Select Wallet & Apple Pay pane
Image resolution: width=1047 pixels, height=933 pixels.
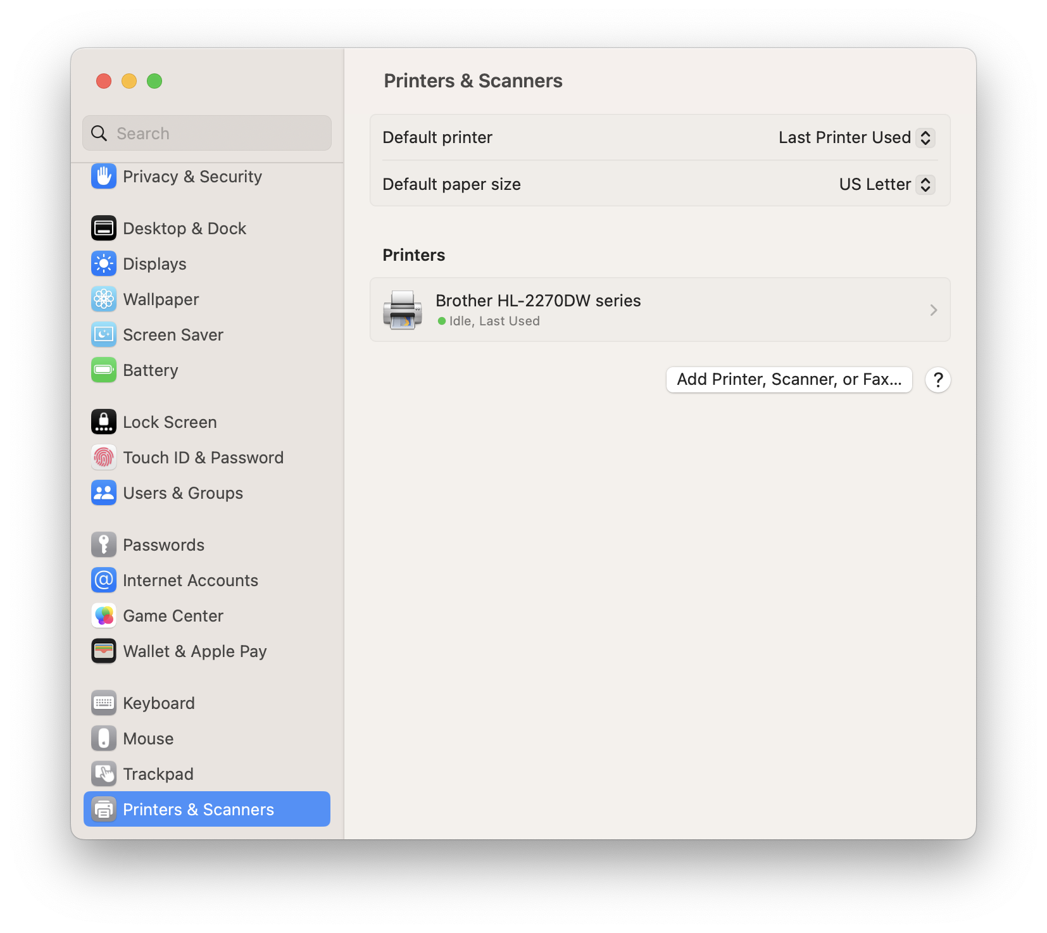point(194,651)
